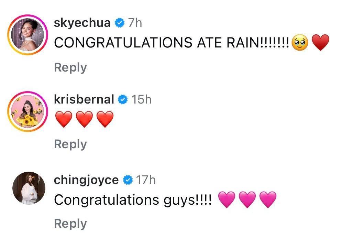Click the middle red heart in krisbernal's comment
This screenshot has height=237, width=342.
84,120
